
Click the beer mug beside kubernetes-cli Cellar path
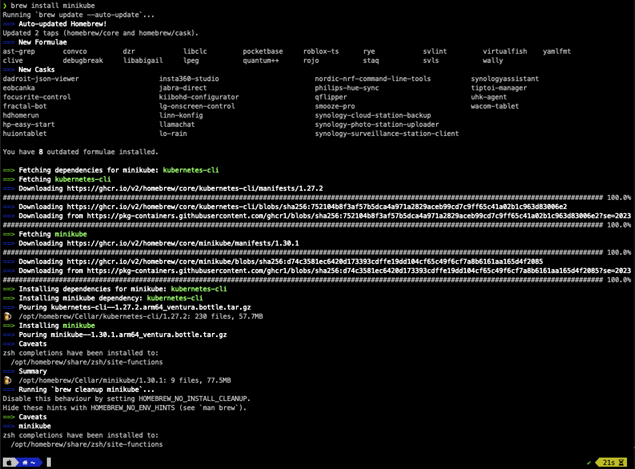[x=7, y=316]
